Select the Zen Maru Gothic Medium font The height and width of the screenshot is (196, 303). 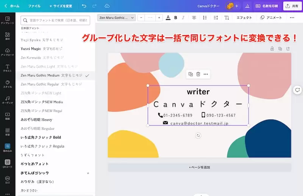click(x=55, y=76)
